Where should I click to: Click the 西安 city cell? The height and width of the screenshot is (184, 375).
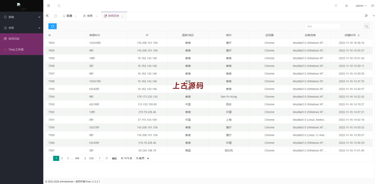(x=229, y=104)
